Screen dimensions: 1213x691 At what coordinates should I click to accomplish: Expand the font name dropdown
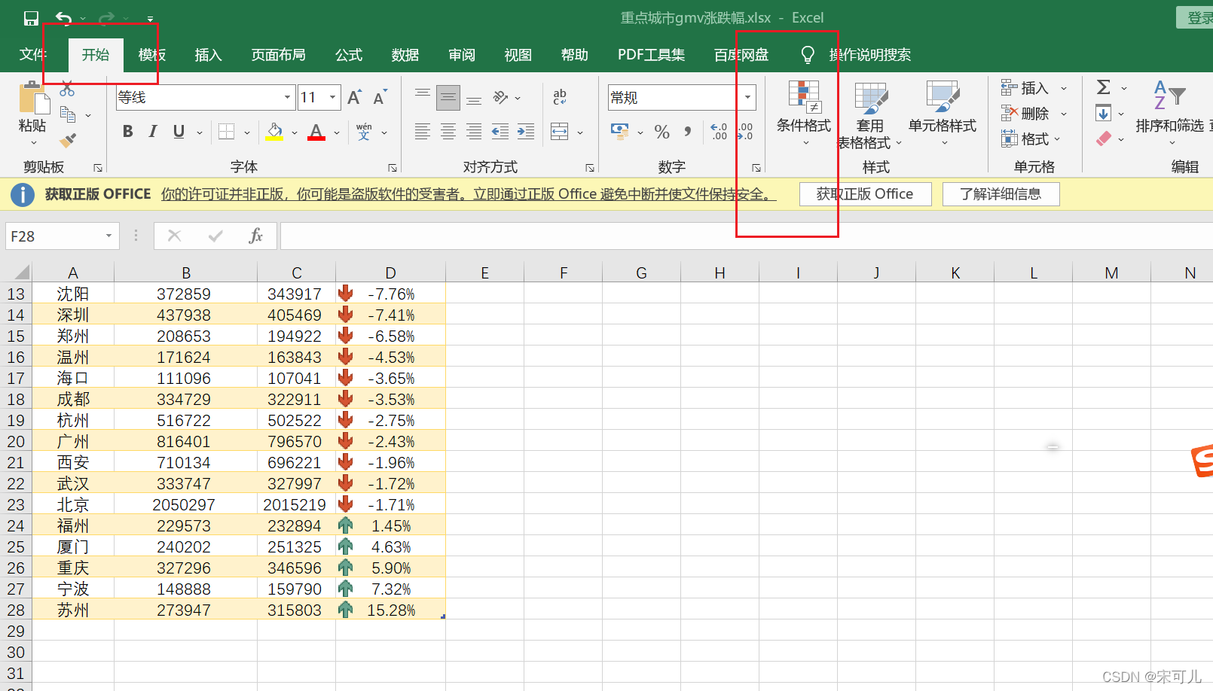point(287,97)
